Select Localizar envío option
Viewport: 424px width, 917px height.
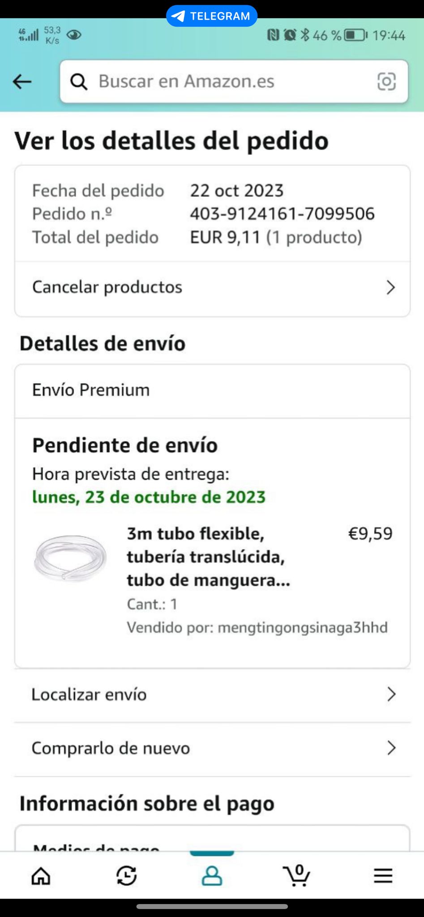(89, 694)
